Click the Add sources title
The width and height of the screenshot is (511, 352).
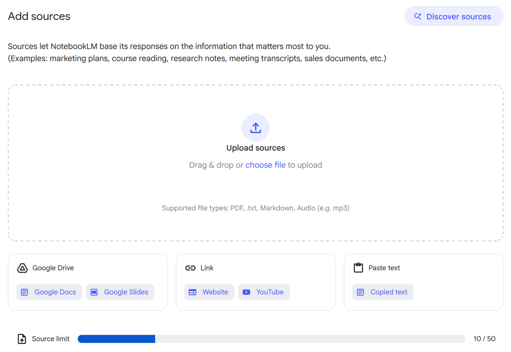coord(39,16)
